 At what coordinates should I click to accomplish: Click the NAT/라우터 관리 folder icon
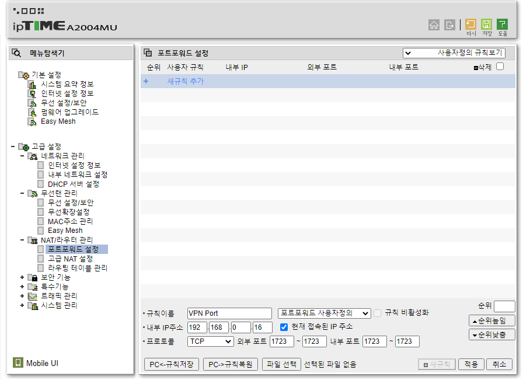coord(33,240)
